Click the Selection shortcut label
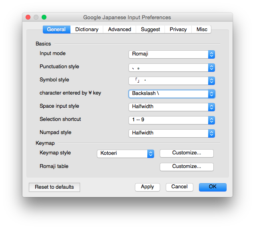Image resolution: width=255 pixels, height=229 pixels. click(x=60, y=119)
